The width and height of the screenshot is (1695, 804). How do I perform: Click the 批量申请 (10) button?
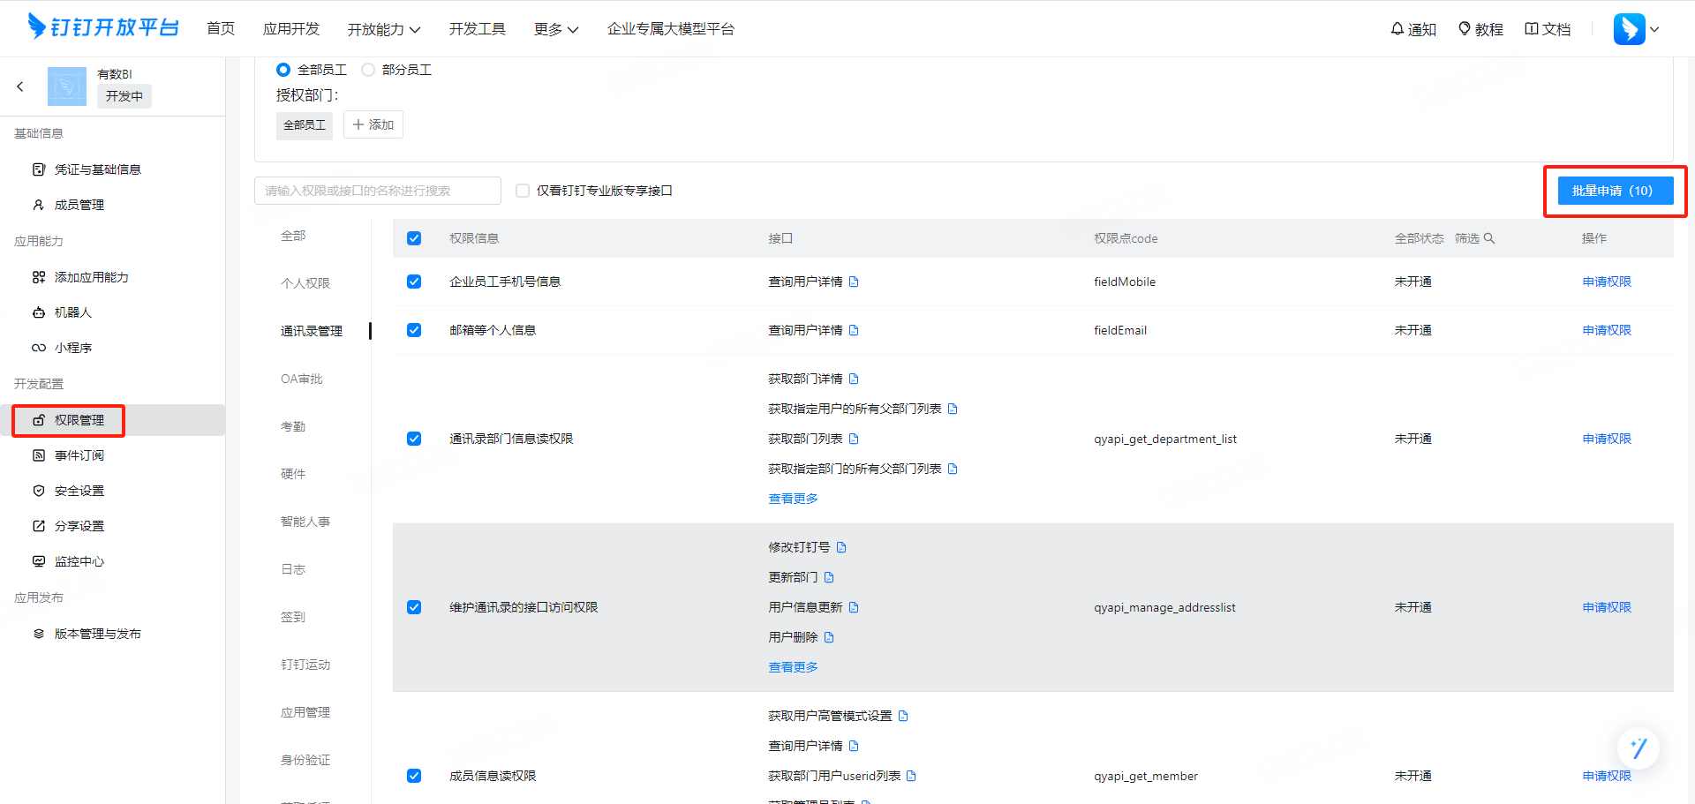[x=1615, y=191]
